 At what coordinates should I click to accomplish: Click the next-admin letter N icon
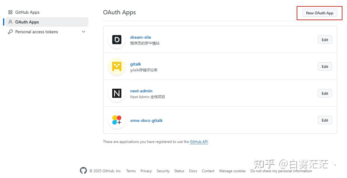117,93
